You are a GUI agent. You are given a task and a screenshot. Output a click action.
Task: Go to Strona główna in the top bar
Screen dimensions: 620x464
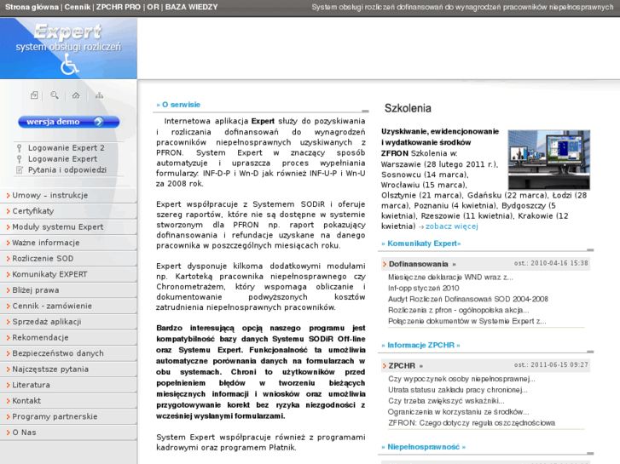pos(32,7)
